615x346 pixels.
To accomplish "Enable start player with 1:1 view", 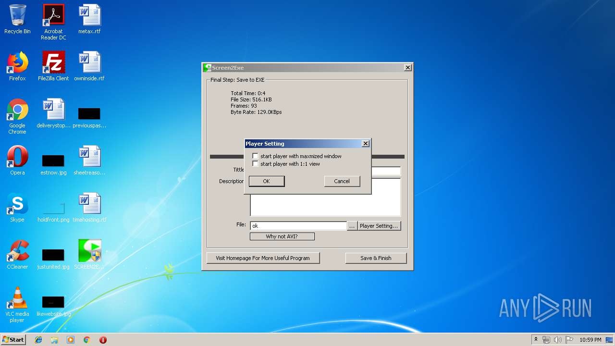I will 255,164.
